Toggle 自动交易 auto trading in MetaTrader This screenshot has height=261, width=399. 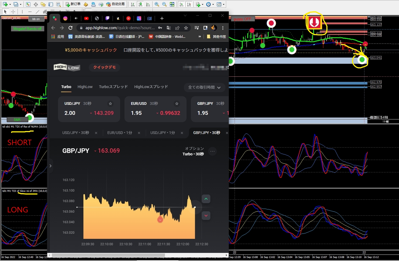pos(116,4)
